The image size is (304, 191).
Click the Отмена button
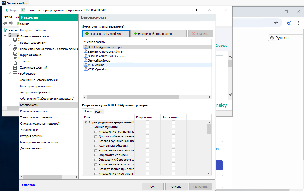pyautogui.click(x=176, y=187)
